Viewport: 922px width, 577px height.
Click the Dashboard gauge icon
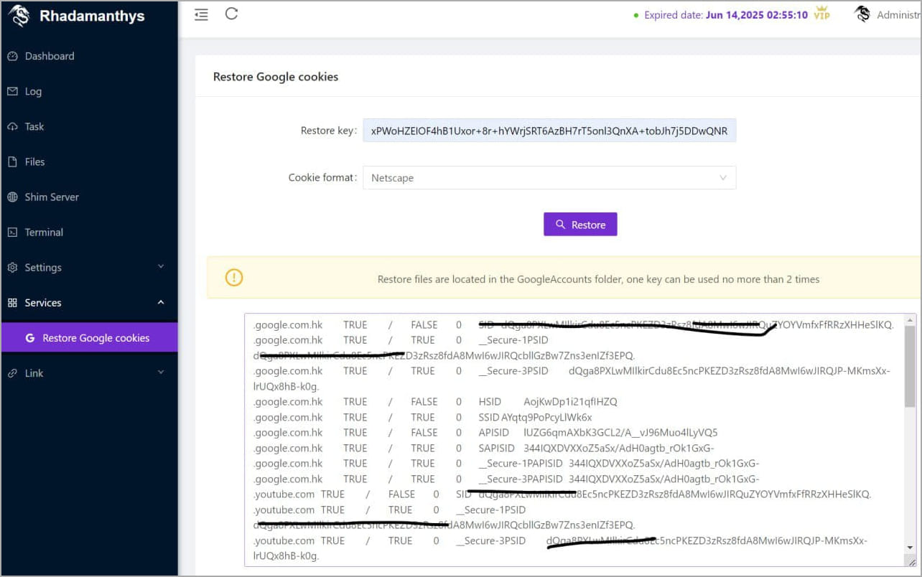point(12,56)
